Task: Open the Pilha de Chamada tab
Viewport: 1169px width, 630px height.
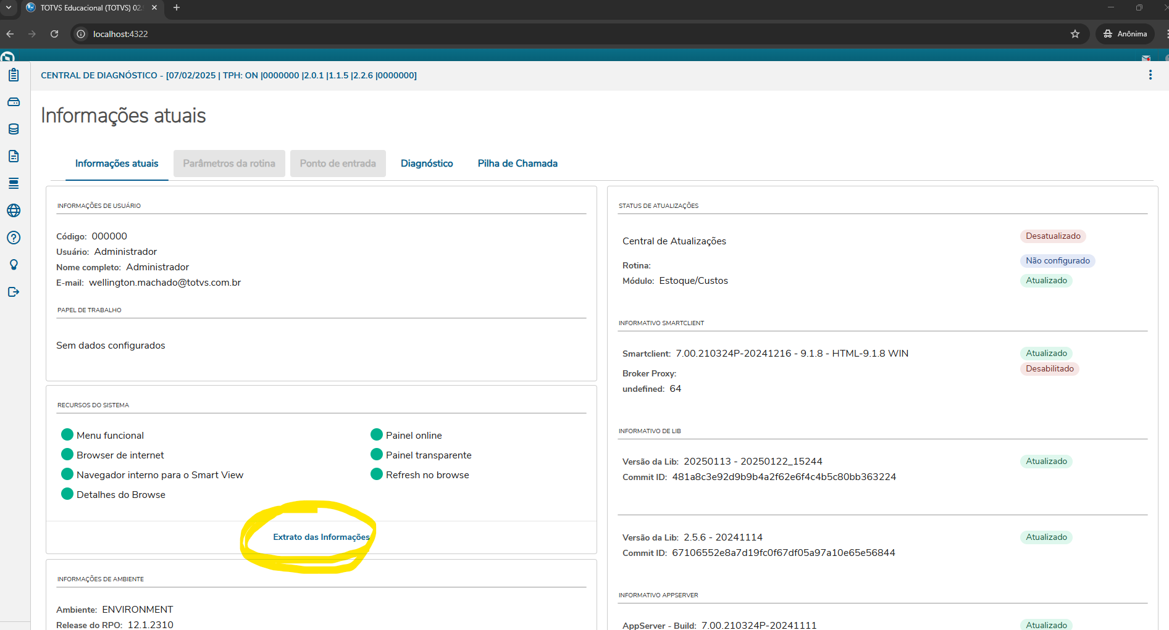Action: click(517, 164)
